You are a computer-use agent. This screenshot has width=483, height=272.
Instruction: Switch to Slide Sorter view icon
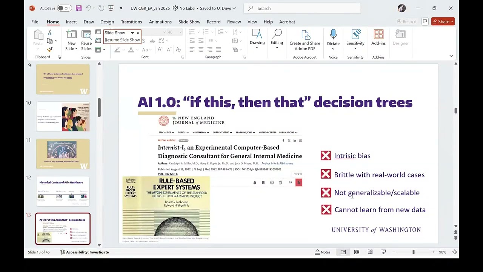[x=357, y=252]
